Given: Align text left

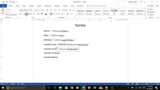Looking at the screenshot, I should tap(51, 14).
